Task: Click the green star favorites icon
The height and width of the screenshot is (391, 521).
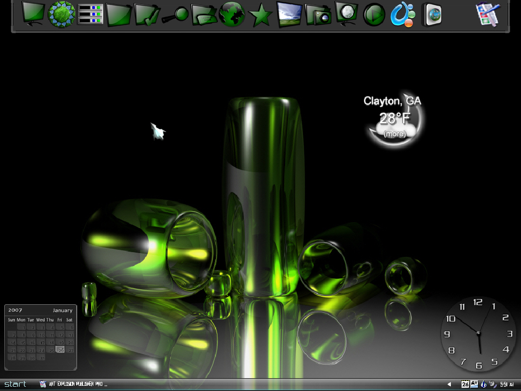Action: coord(260,15)
